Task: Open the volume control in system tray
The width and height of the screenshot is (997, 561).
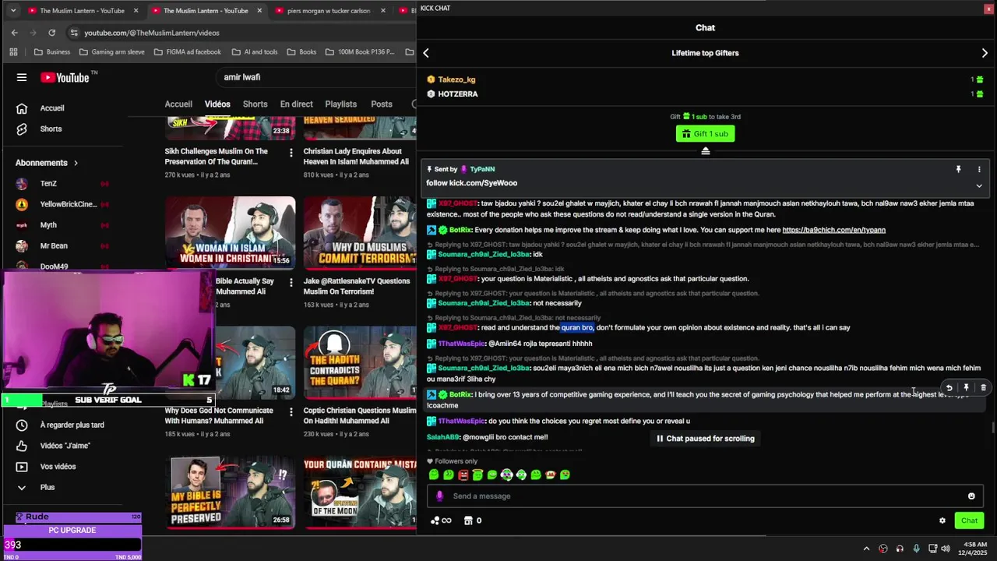Action: tap(945, 549)
